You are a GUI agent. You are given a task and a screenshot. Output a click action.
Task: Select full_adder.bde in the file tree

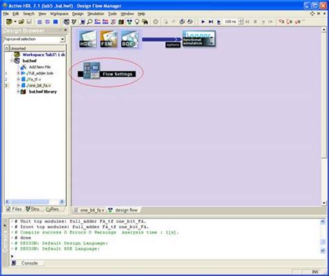click(x=40, y=74)
